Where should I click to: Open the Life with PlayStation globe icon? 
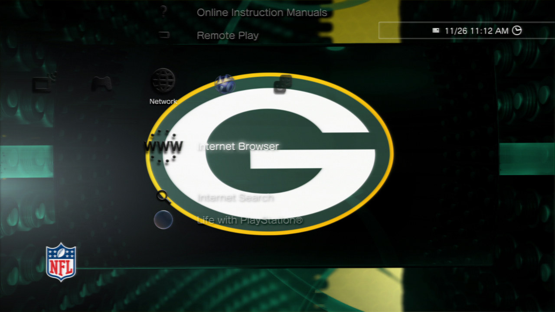[x=163, y=220]
